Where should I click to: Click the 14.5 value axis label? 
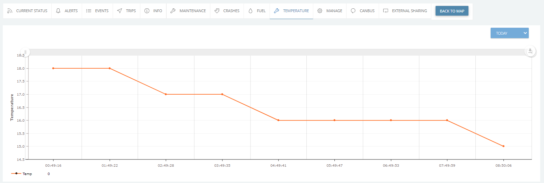tap(21, 159)
